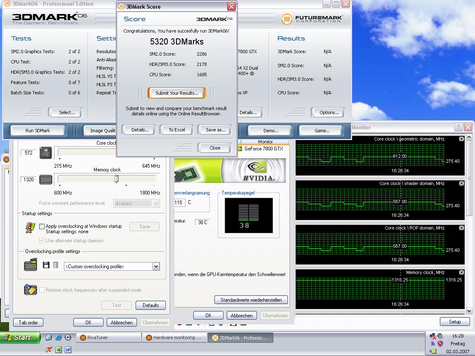Screen dimensions: 475x356
Task: Enable Apply overclocking at Windows startup
Action: tap(42, 226)
